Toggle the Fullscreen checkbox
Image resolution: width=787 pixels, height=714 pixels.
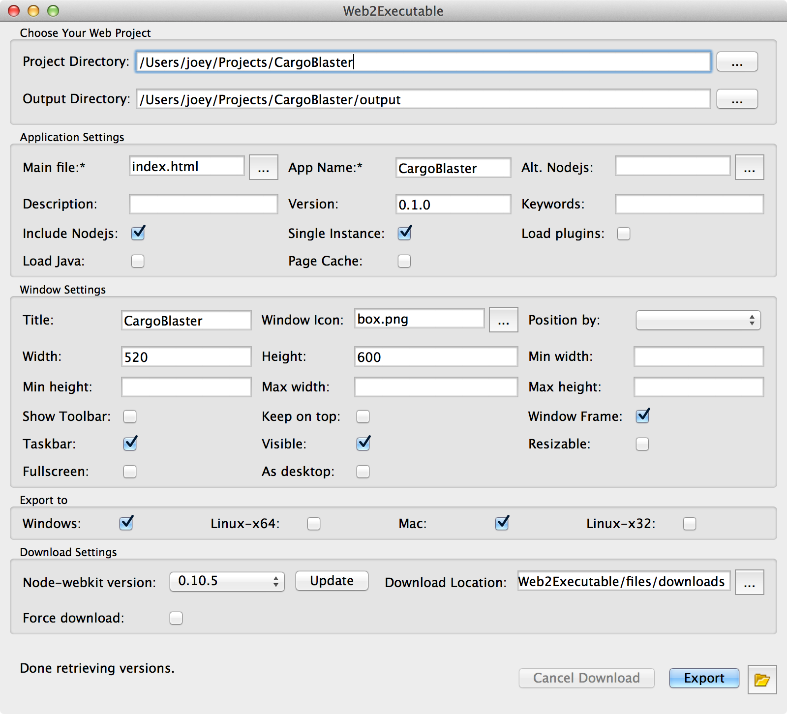pos(130,472)
